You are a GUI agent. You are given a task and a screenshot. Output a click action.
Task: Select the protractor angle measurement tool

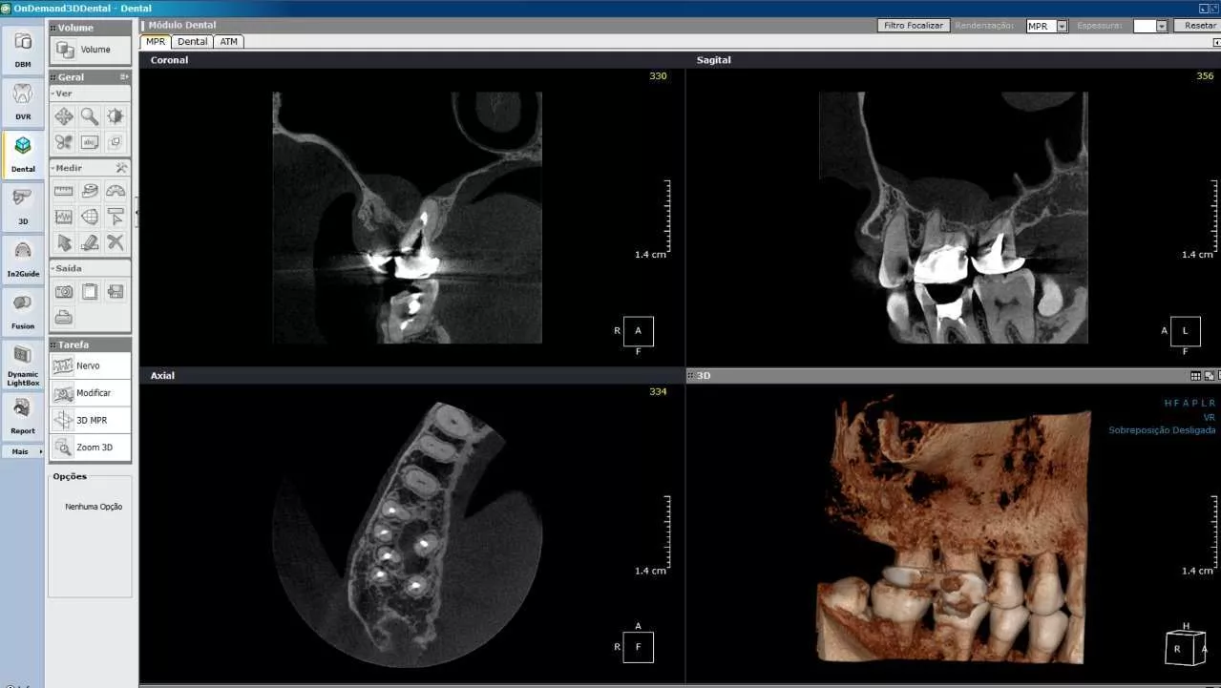[116, 190]
